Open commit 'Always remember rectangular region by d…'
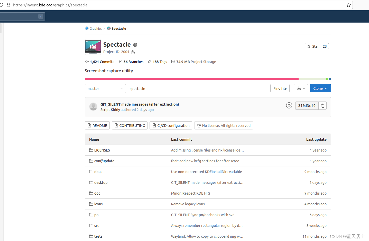This screenshot has height=241, width=369. tap(207, 226)
